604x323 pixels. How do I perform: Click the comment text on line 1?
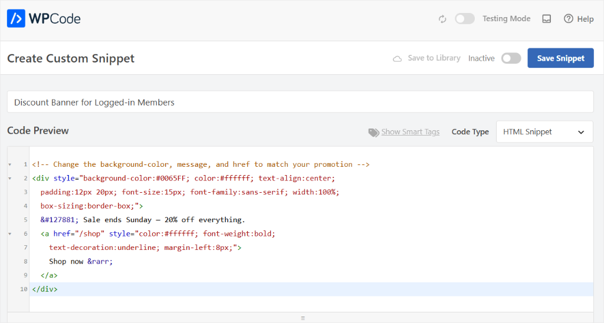click(x=201, y=164)
